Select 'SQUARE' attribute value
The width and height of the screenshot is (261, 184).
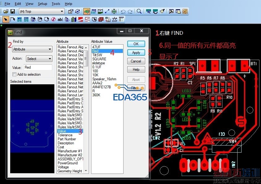pyautogui.click(x=99, y=59)
